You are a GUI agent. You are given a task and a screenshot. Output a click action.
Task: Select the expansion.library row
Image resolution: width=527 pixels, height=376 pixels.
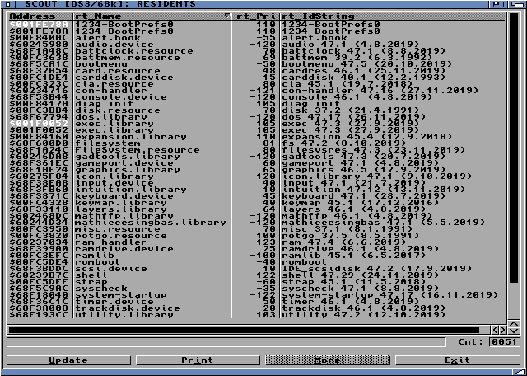tap(256, 137)
